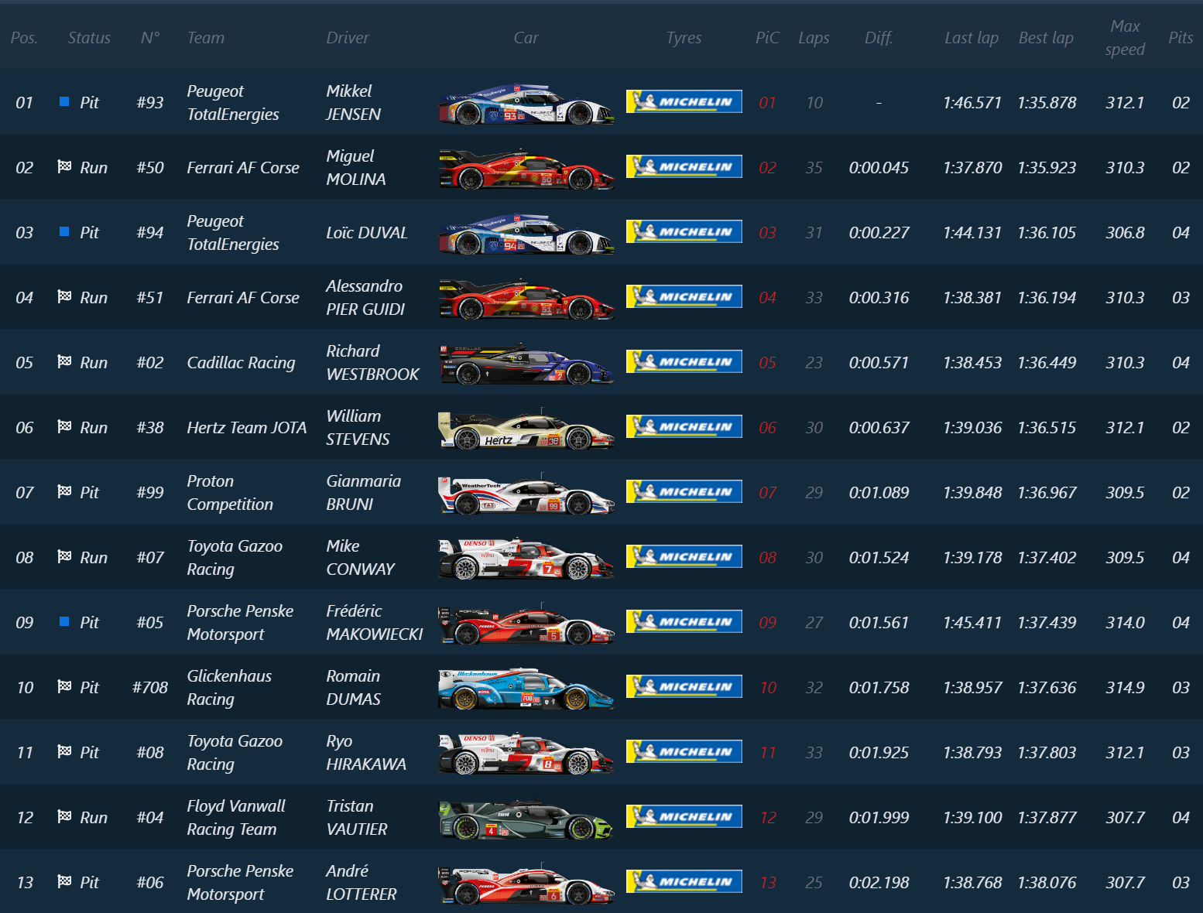This screenshot has width=1203, height=913.
Task: Select team Floyd Vanwall Racing Team
Action: click(x=236, y=817)
